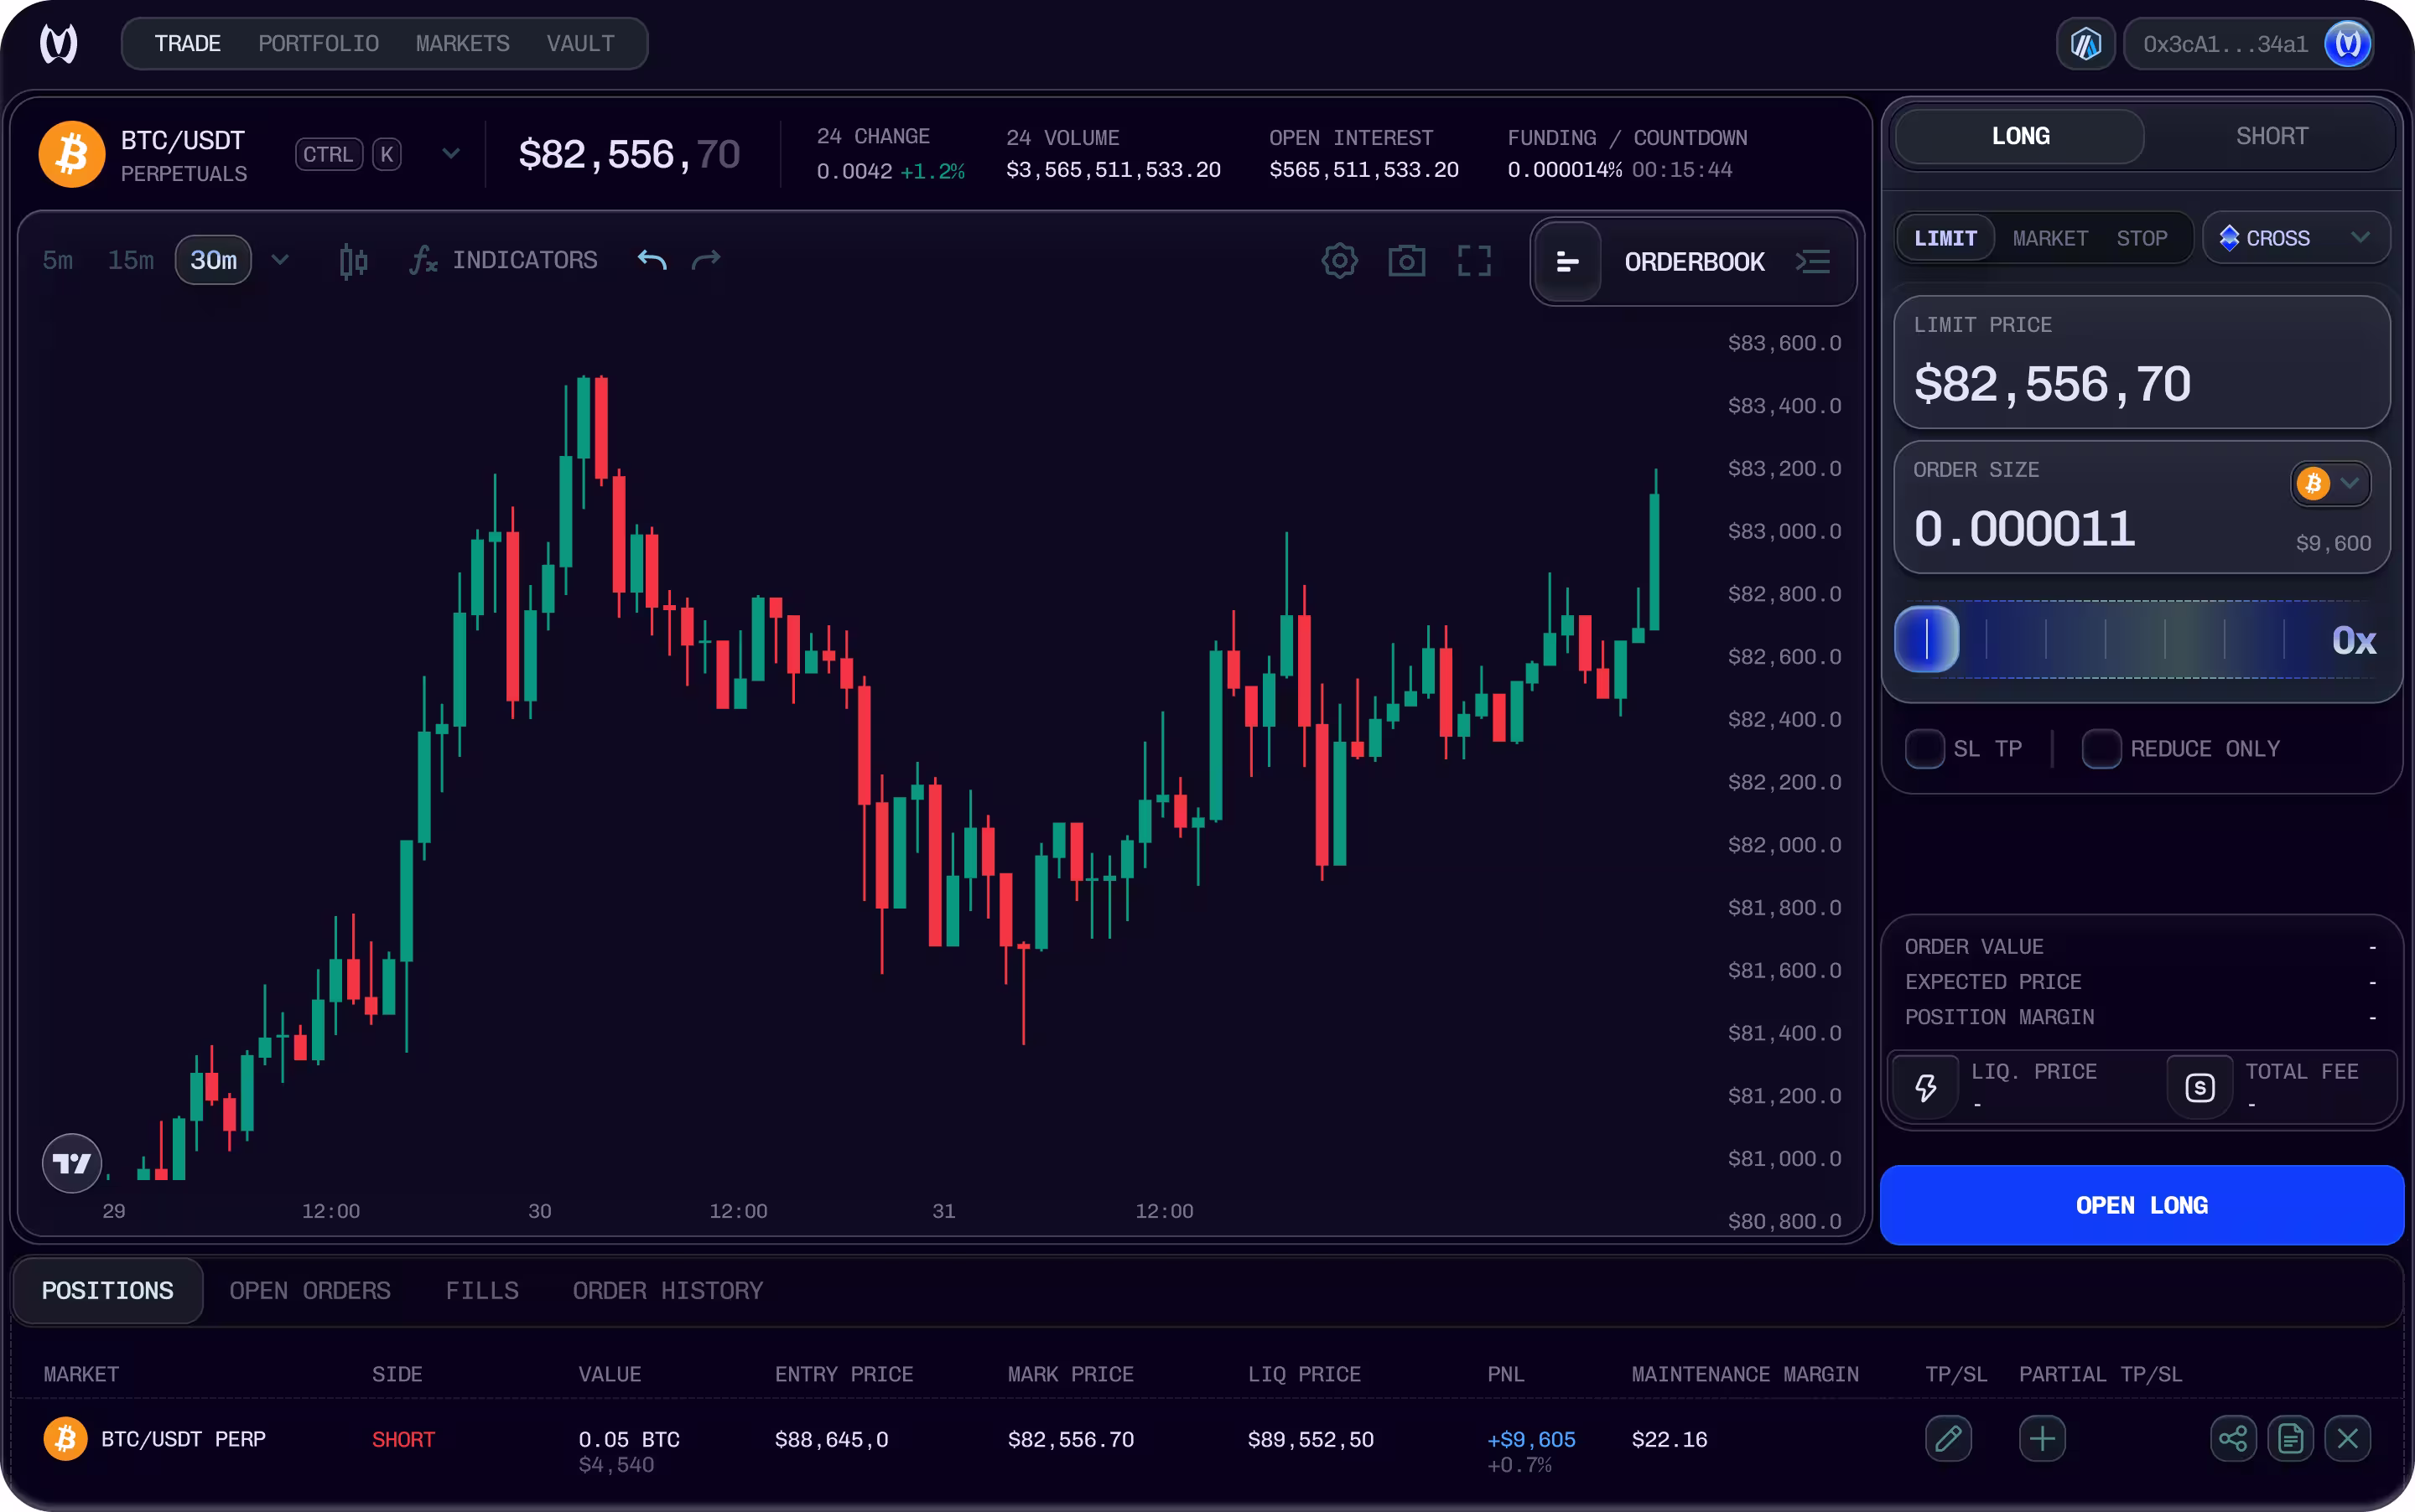This screenshot has height=1512, width=2415.
Task: Select the STOP order type
Action: pyautogui.click(x=2141, y=237)
